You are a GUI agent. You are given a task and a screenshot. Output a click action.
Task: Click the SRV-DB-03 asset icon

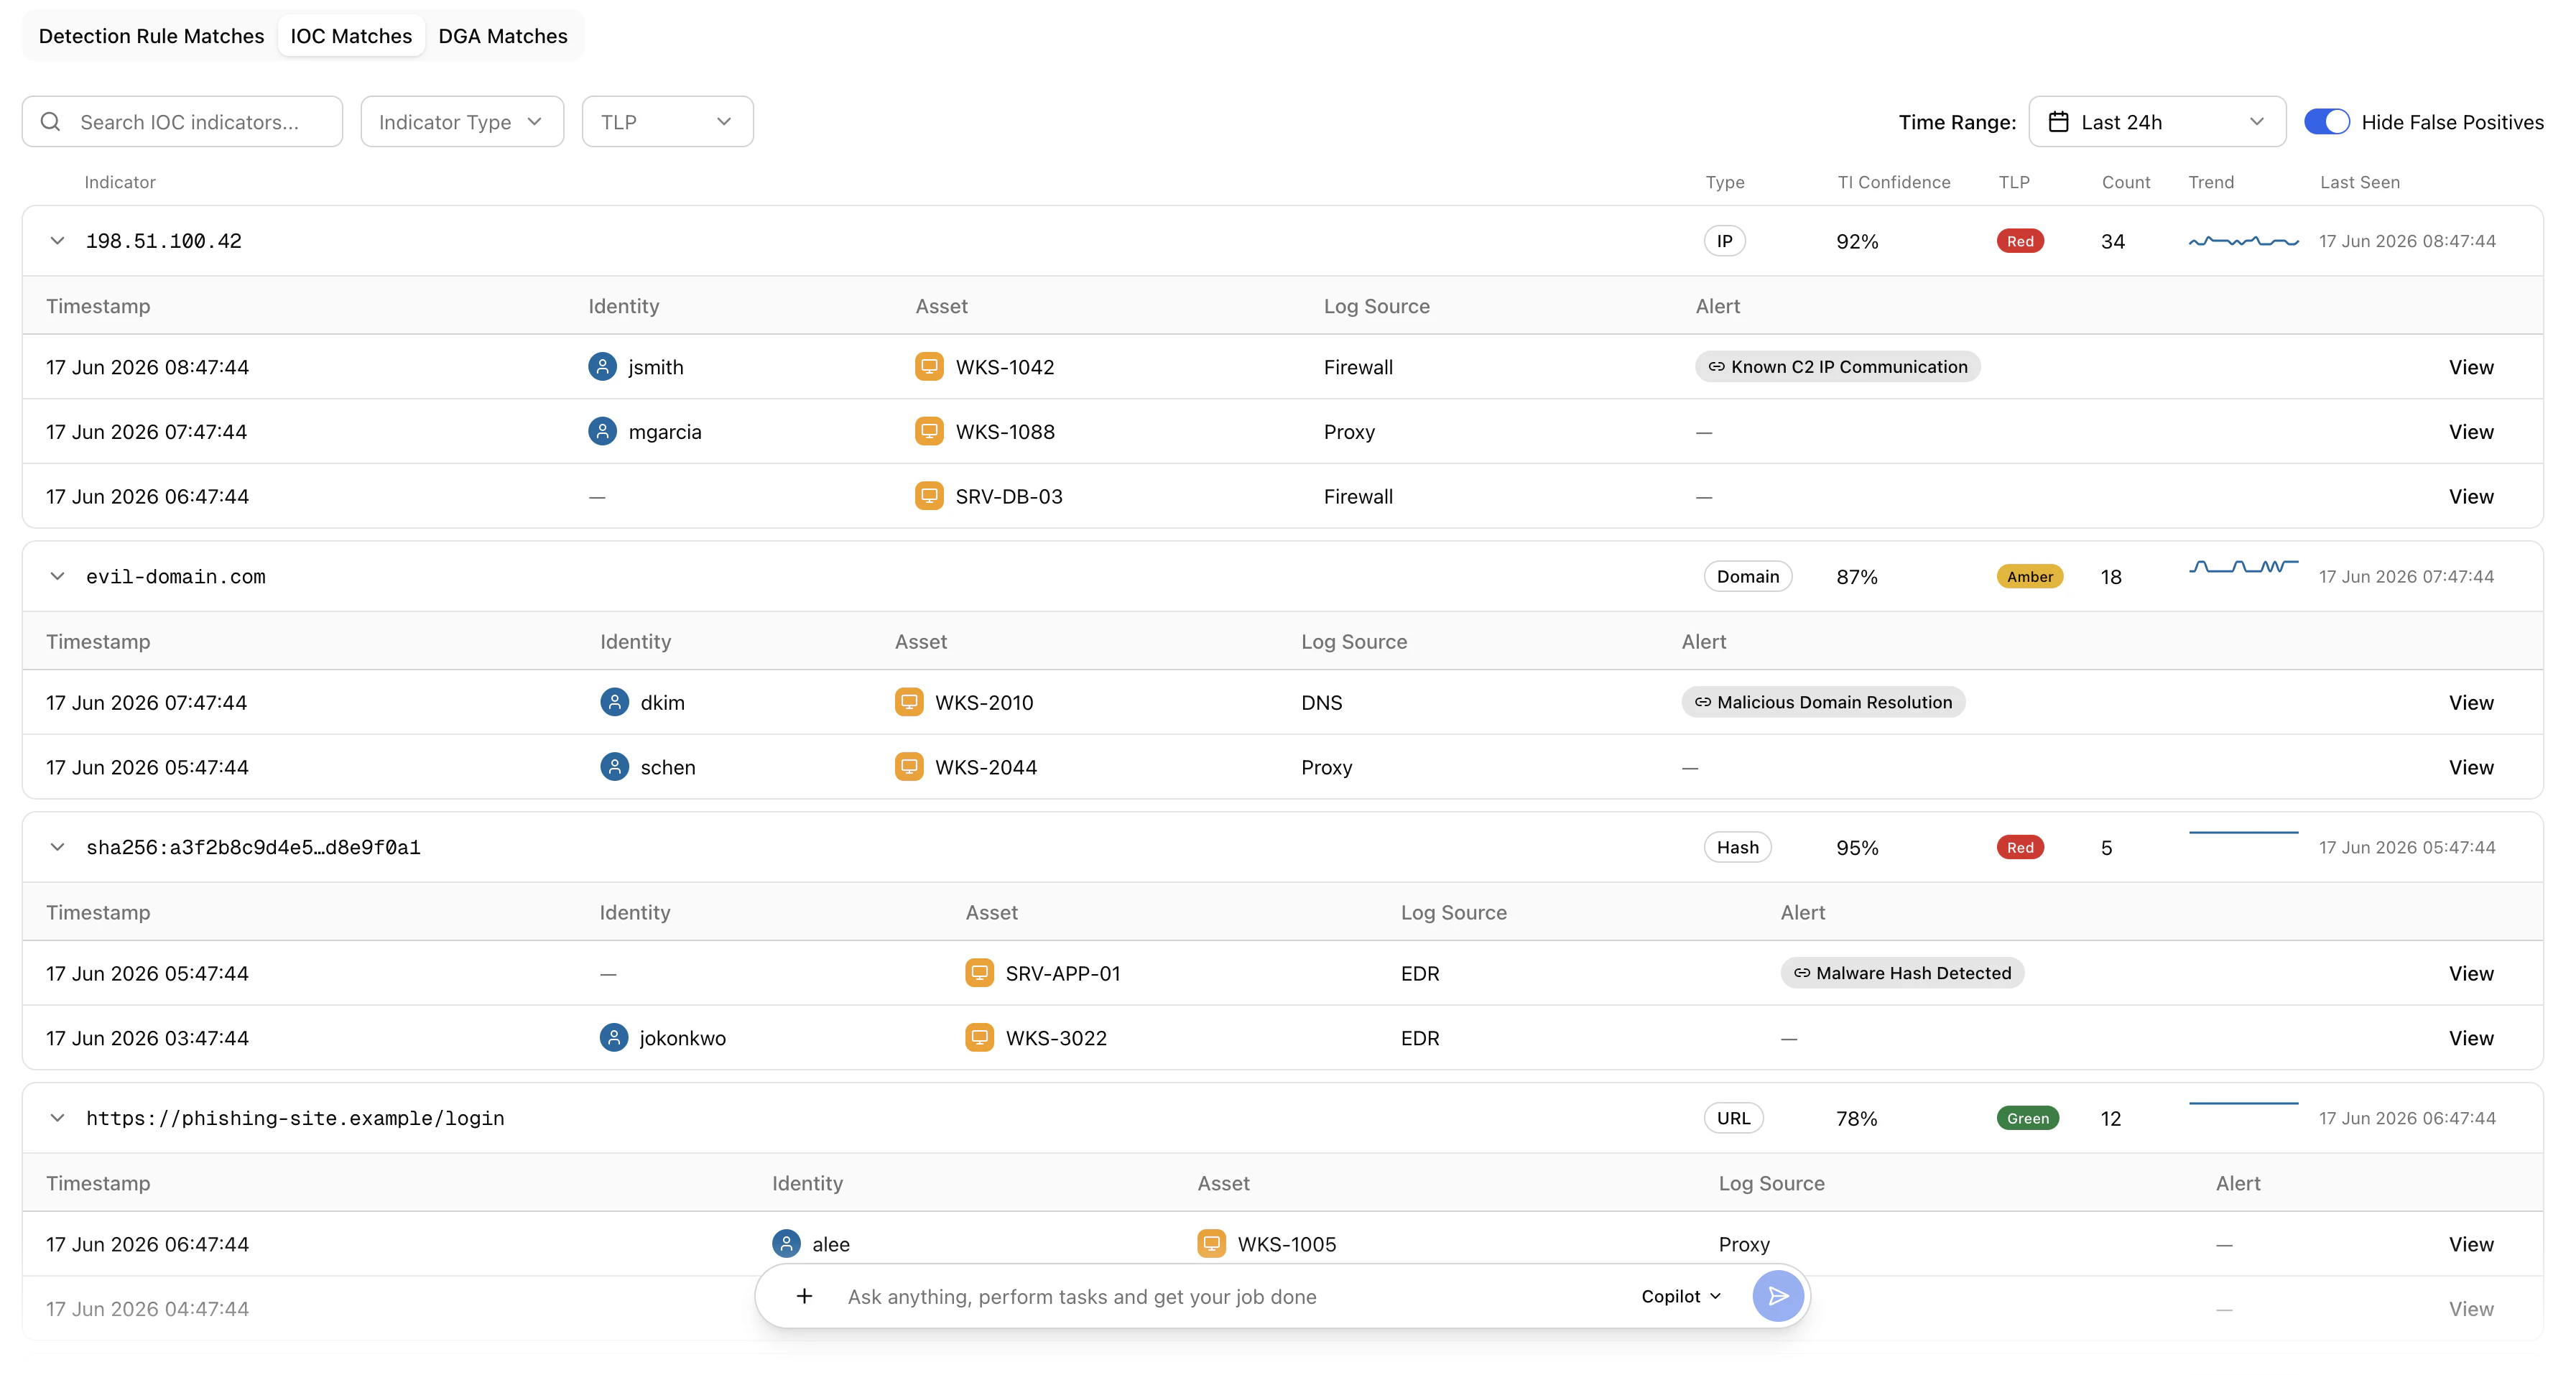click(929, 496)
